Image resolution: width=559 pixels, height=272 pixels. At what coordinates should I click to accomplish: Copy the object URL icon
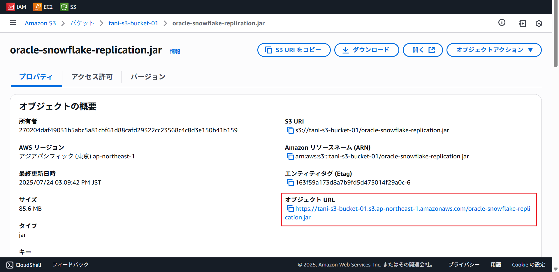(x=290, y=209)
